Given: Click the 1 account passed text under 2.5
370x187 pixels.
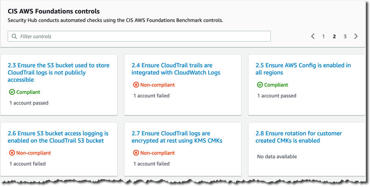Looking at the screenshot, I should point(276,96).
